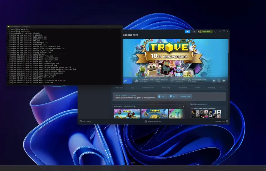Image resolution: width=266 pixels, height=171 pixels.
Task: Open the DLC tab
Action: 132,88
